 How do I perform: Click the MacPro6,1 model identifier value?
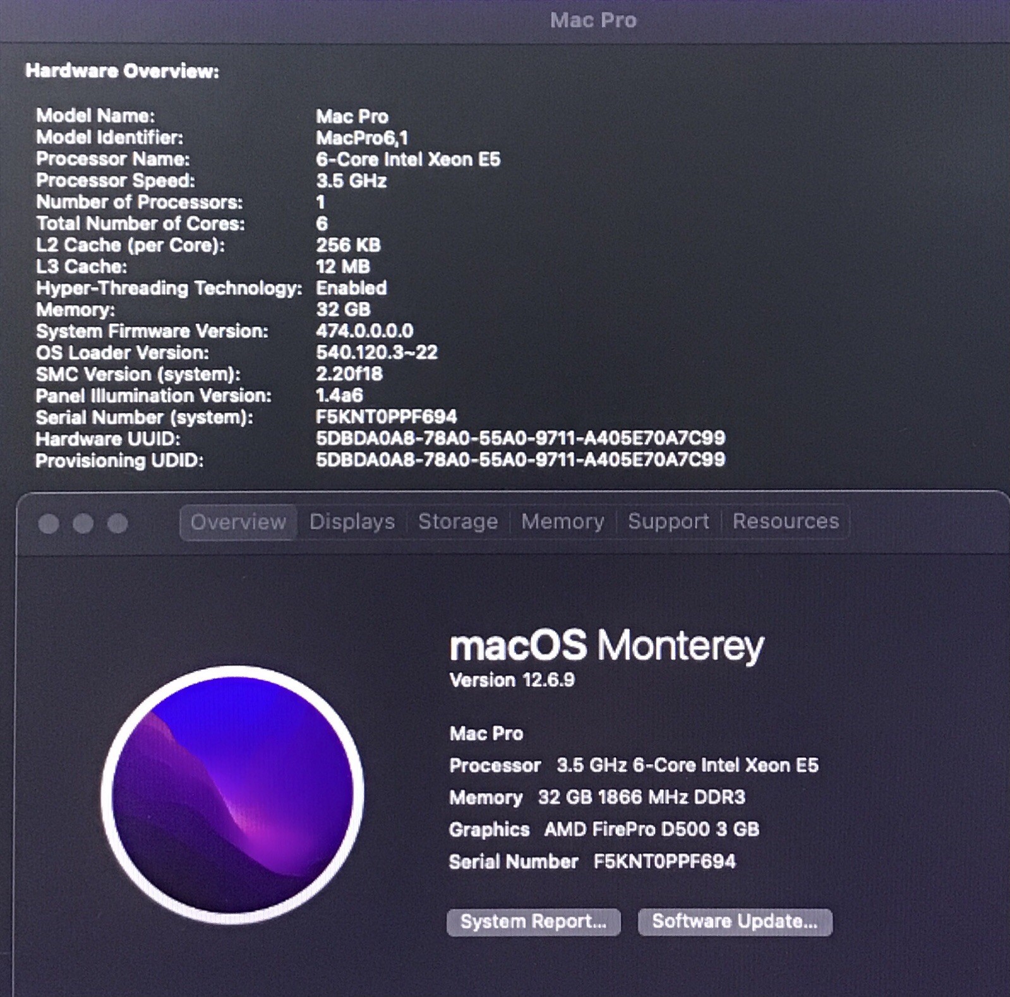tap(362, 138)
